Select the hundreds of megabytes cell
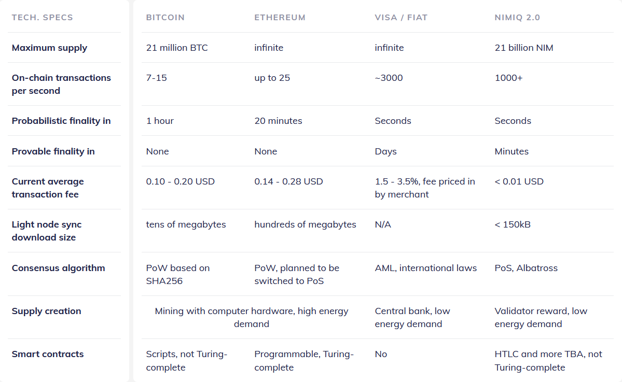This screenshot has height=382, width=622. point(305,224)
